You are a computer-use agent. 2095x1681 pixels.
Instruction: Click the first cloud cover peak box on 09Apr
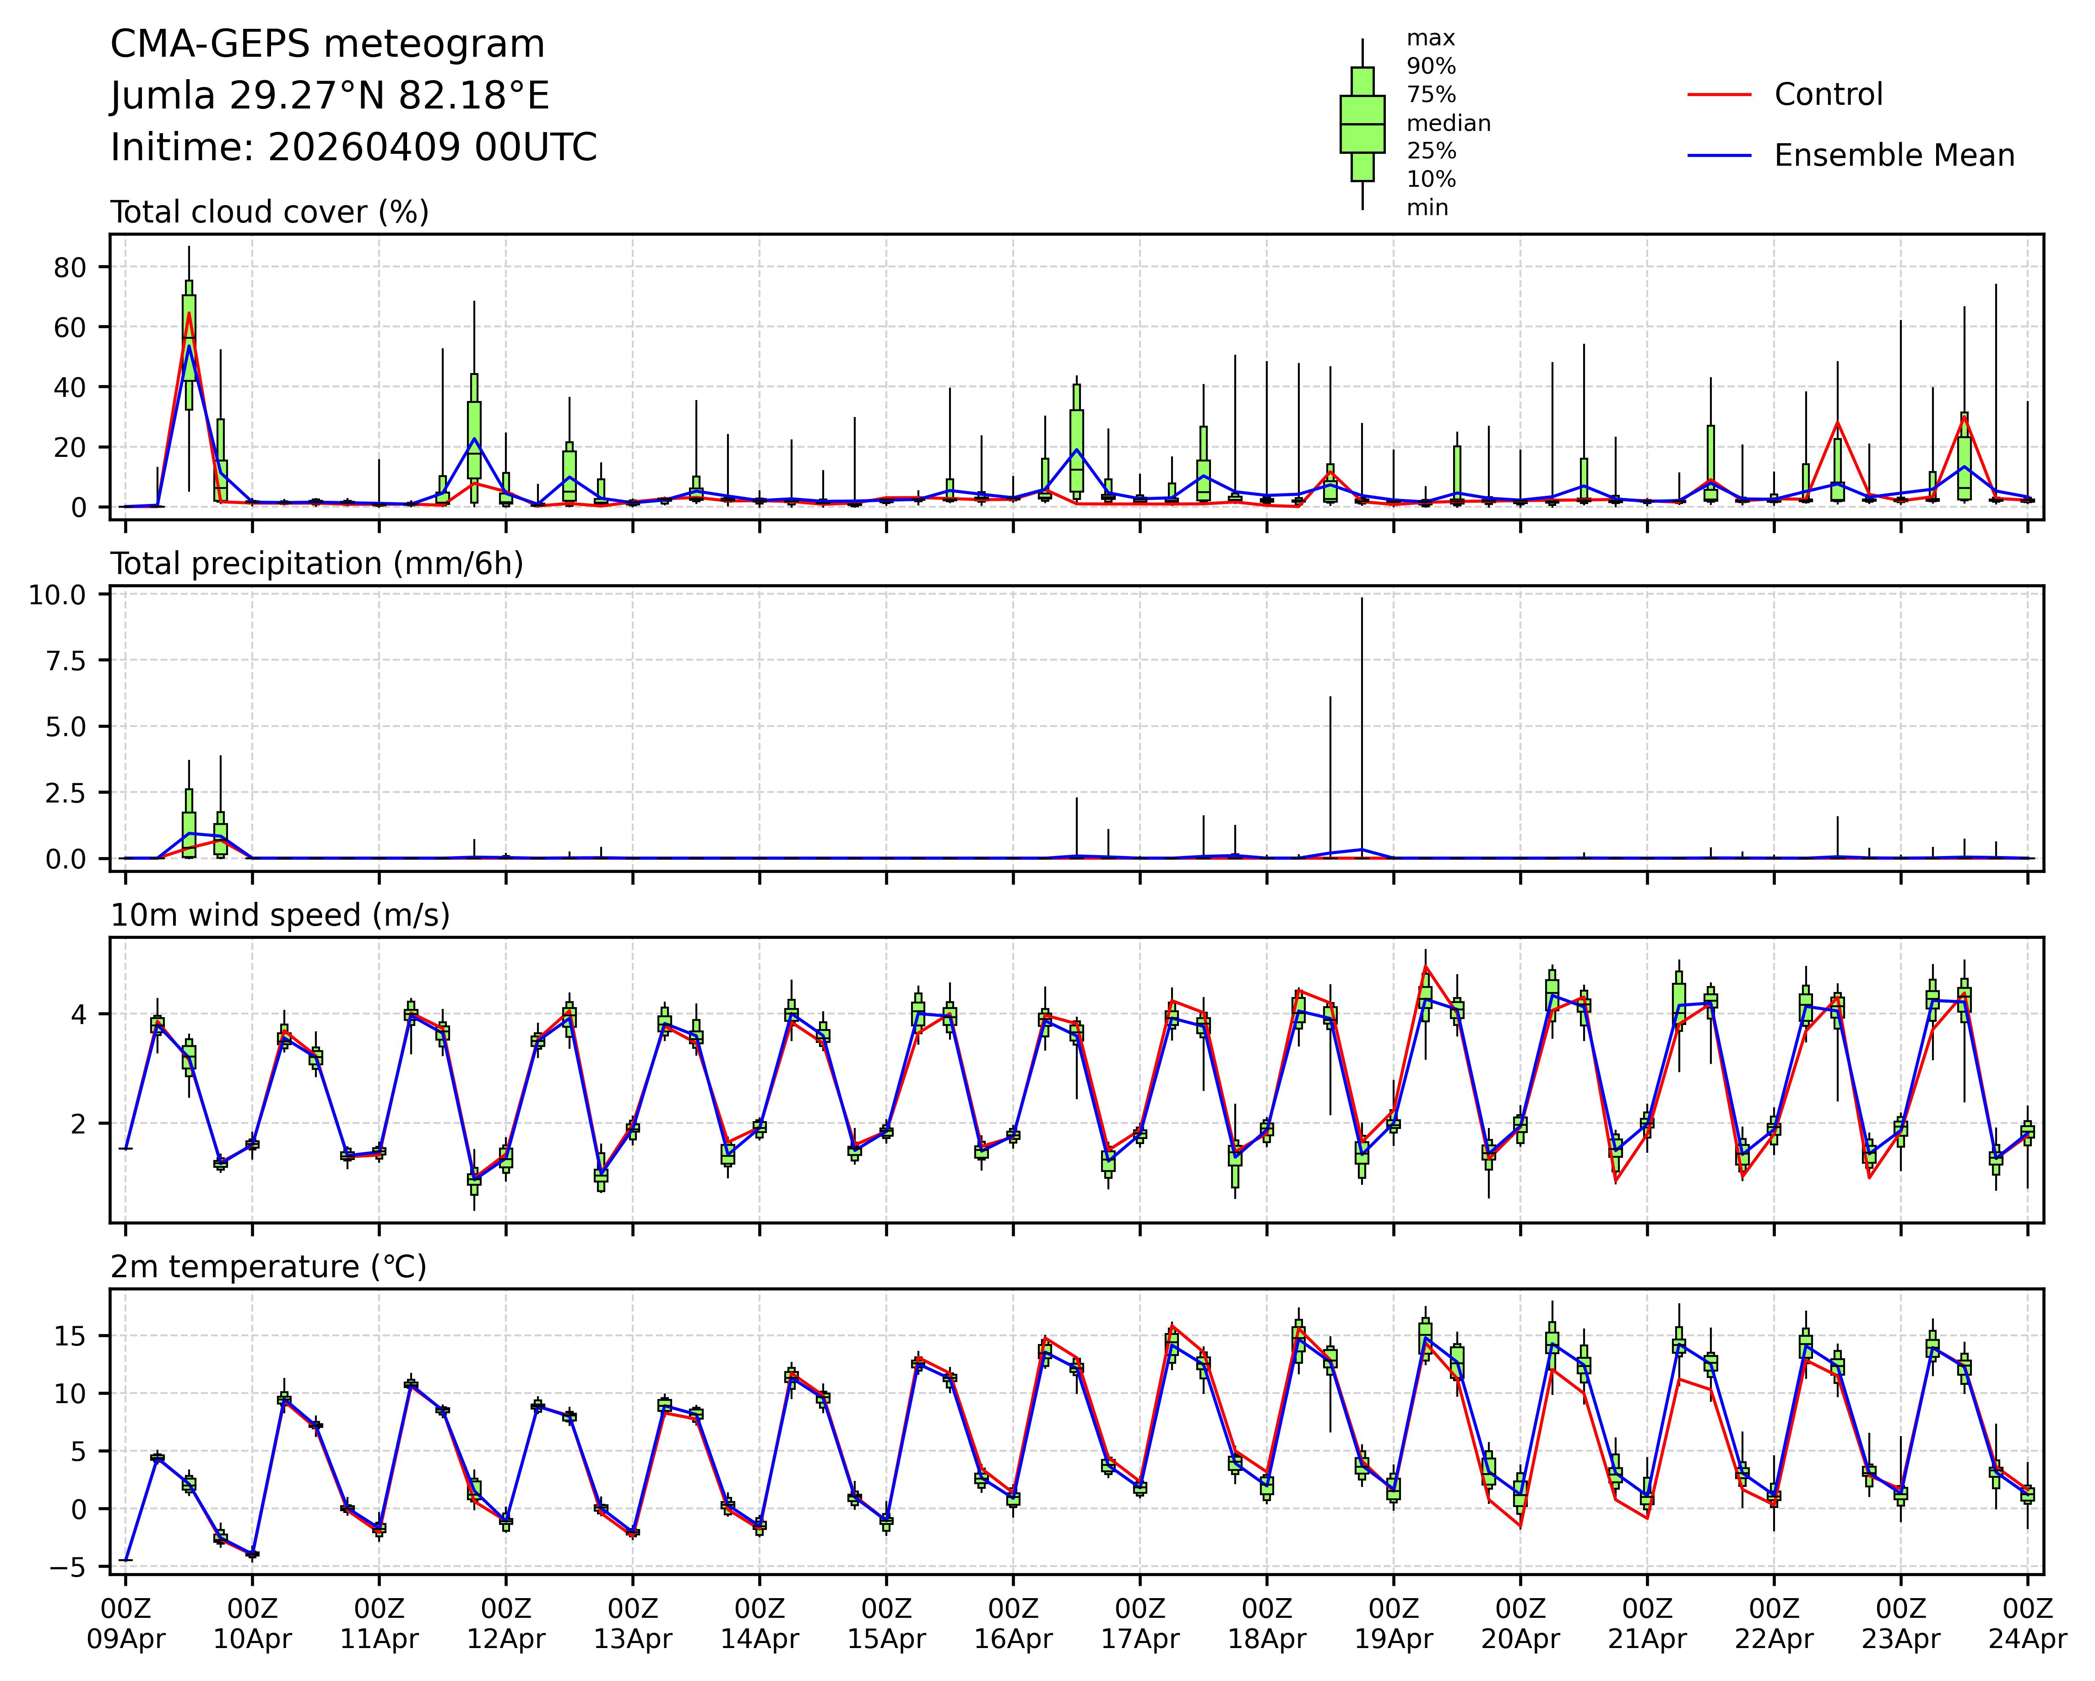click(189, 340)
